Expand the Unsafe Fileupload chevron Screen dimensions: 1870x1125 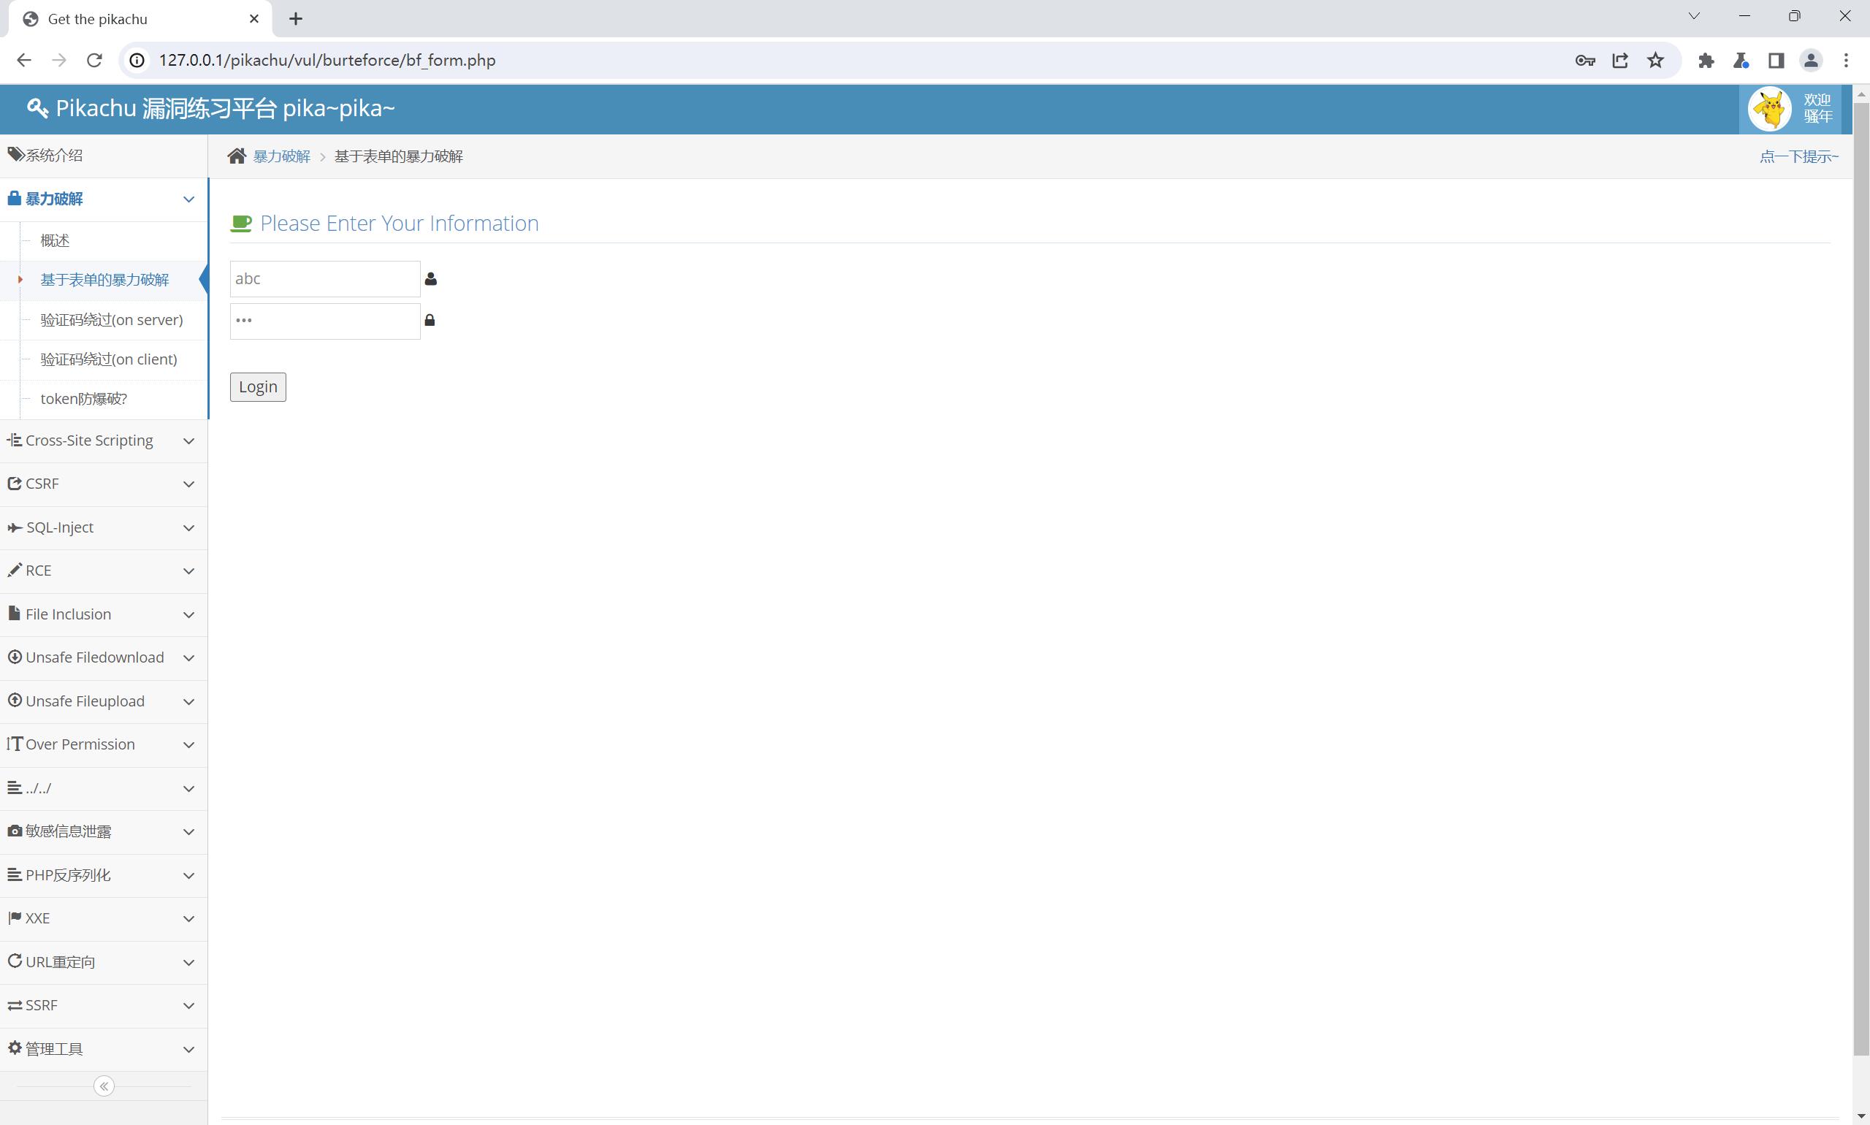[188, 702]
